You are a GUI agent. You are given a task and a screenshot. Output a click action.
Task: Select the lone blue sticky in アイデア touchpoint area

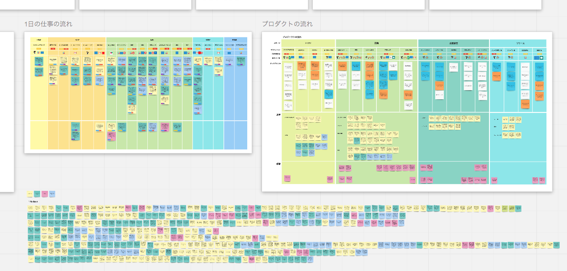(x=328, y=94)
